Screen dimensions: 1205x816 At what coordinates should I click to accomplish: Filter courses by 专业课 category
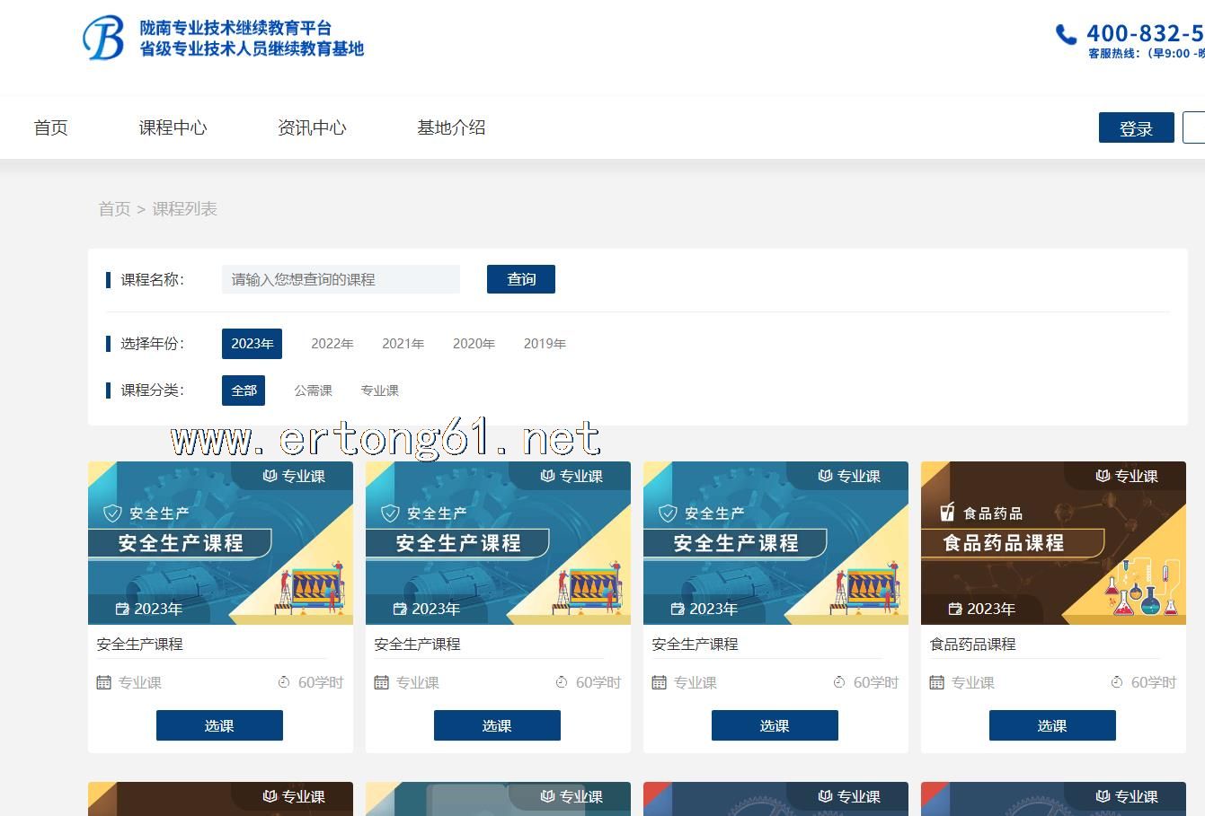(379, 390)
